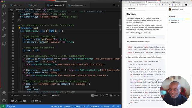Open Manage gear in activity bar
The width and height of the screenshot is (192, 108).
point(4,101)
